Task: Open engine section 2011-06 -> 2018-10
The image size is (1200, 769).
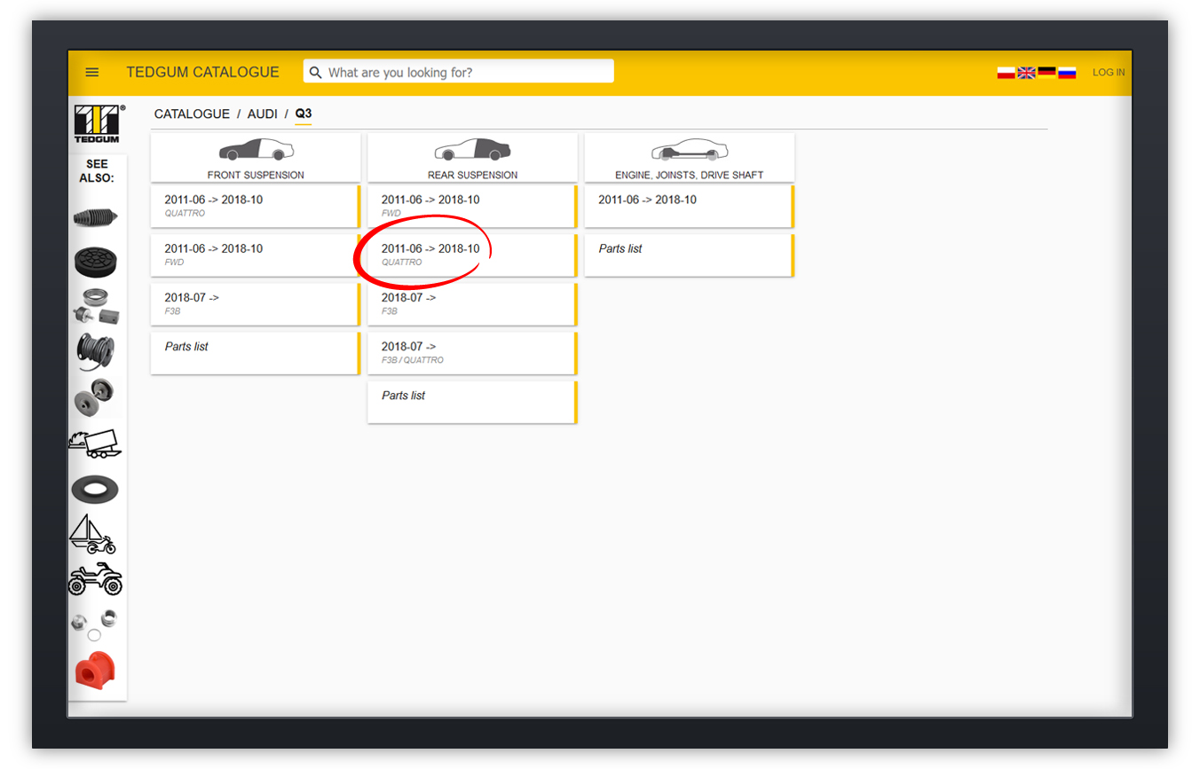Action: point(690,207)
